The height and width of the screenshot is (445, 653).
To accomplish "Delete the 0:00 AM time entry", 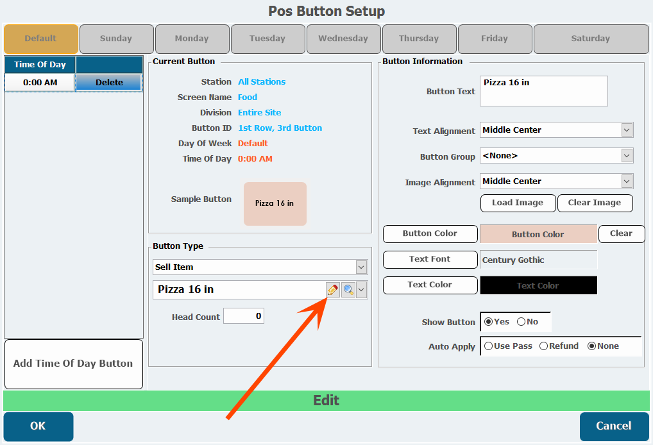I will click(109, 82).
